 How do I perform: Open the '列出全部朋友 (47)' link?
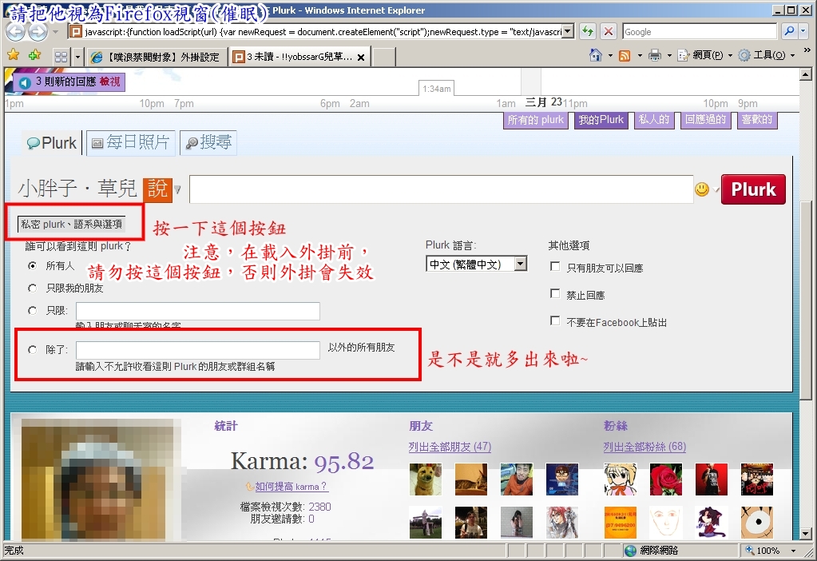pyautogui.click(x=450, y=447)
